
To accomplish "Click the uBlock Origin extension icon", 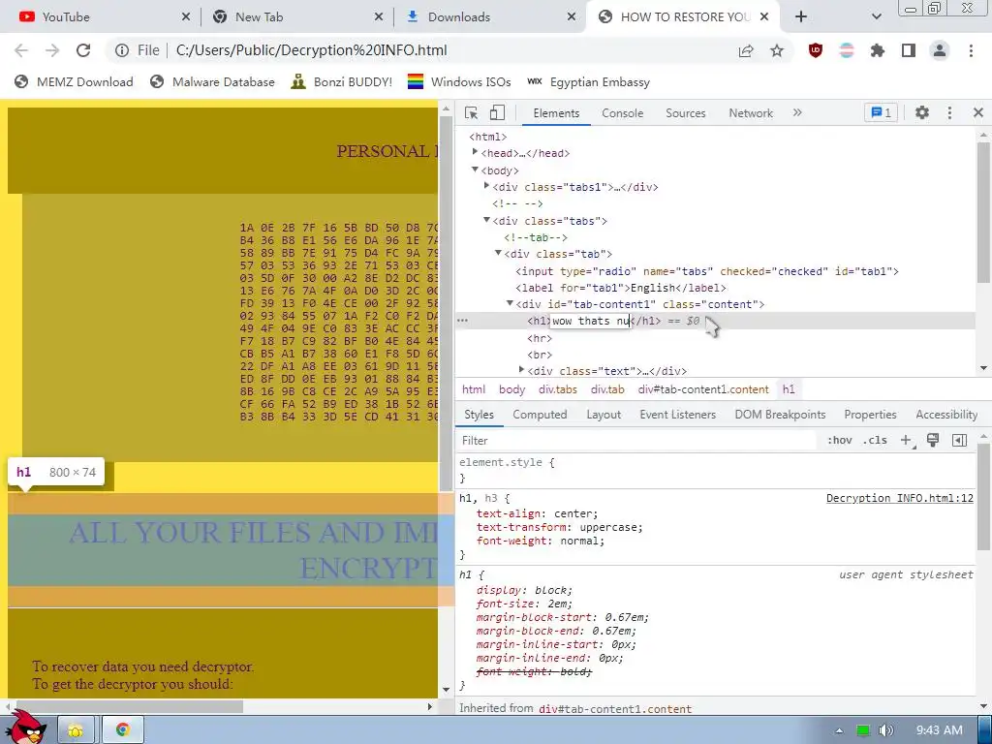I will pyautogui.click(x=816, y=50).
